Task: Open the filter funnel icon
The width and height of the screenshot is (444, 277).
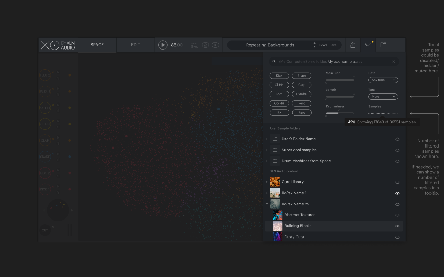Action: (x=368, y=45)
